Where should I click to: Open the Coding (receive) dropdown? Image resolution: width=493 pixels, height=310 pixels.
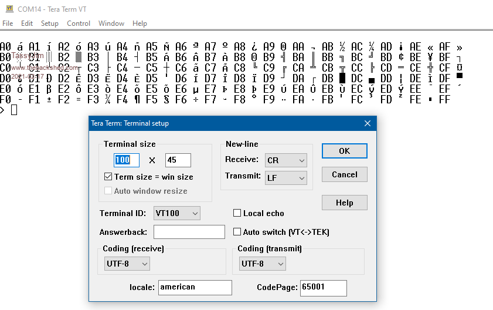127,264
